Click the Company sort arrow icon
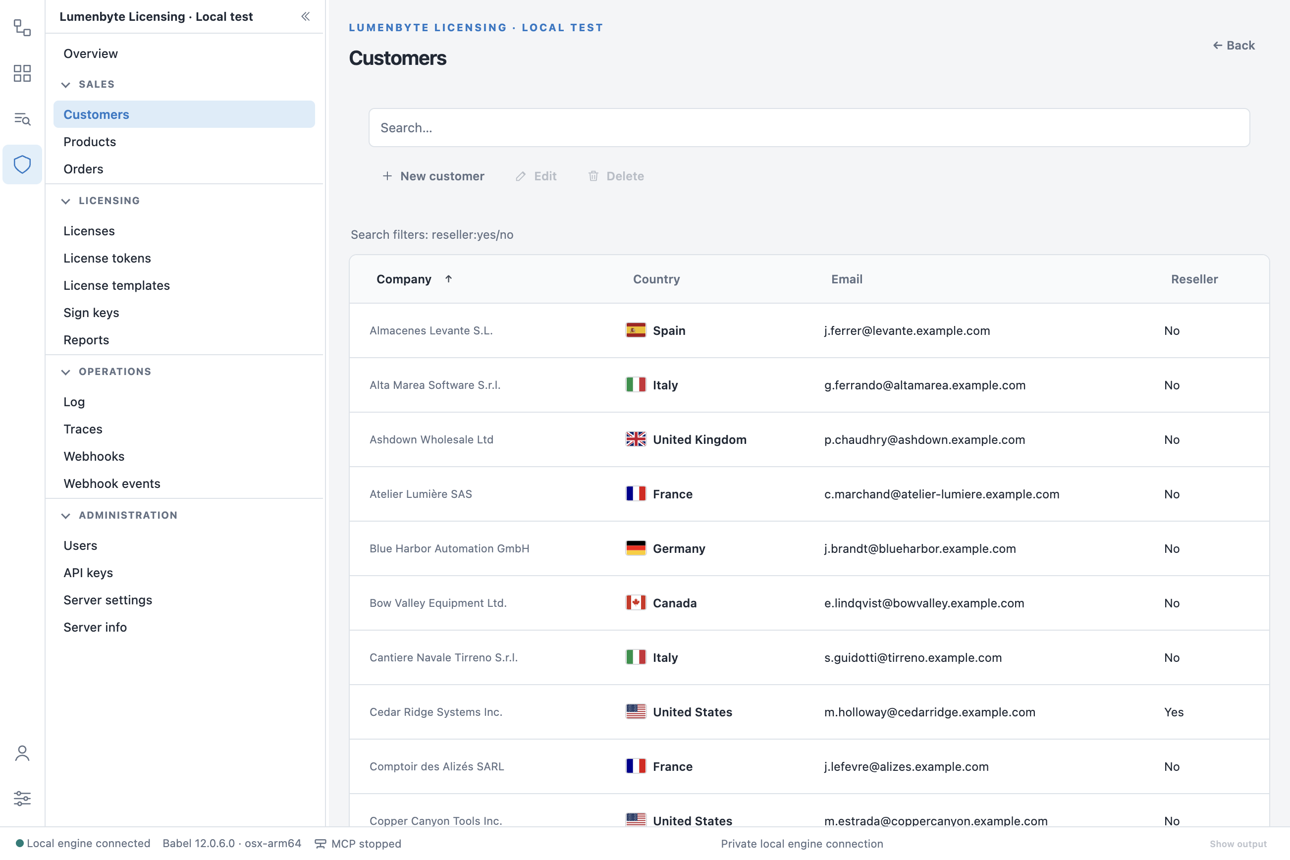Viewport: 1290px width, 860px height. pyautogui.click(x=448, y=278)
